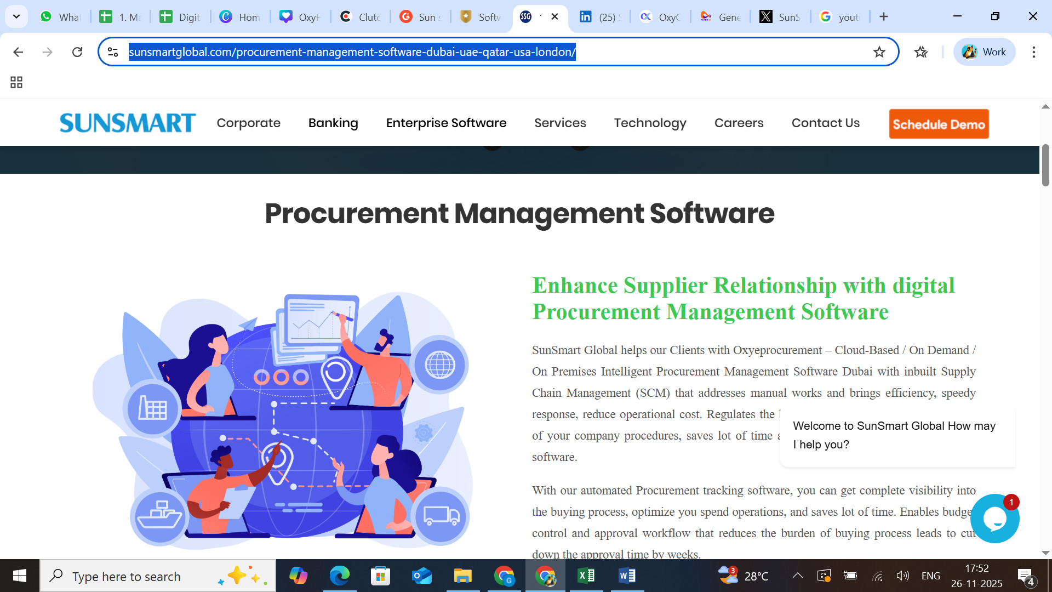The width and height of the screenshot is (1052, 592).
Task: Open the weather widget showing 28°C
Action: point(744,576)
